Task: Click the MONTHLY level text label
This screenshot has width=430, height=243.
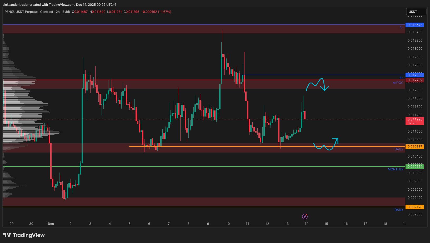Action: 395,169
